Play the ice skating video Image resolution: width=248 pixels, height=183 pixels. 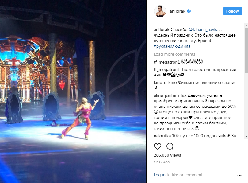point(73,91)
